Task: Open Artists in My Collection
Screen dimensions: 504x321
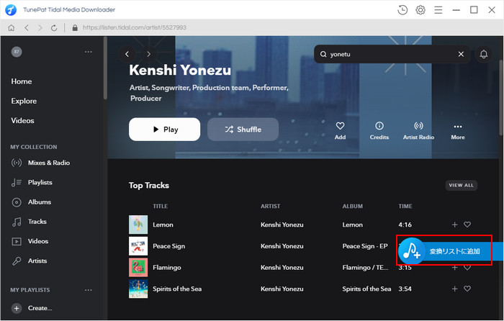Action: pyautogui.click(x=30, y=261)
